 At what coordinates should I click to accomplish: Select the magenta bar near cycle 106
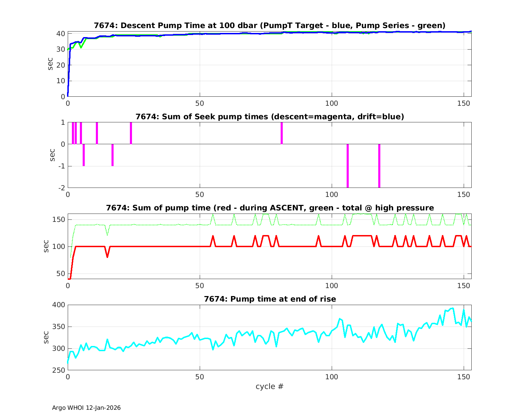348,166
